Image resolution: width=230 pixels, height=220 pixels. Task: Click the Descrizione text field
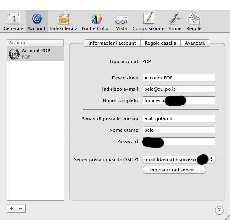click(179, 78)
